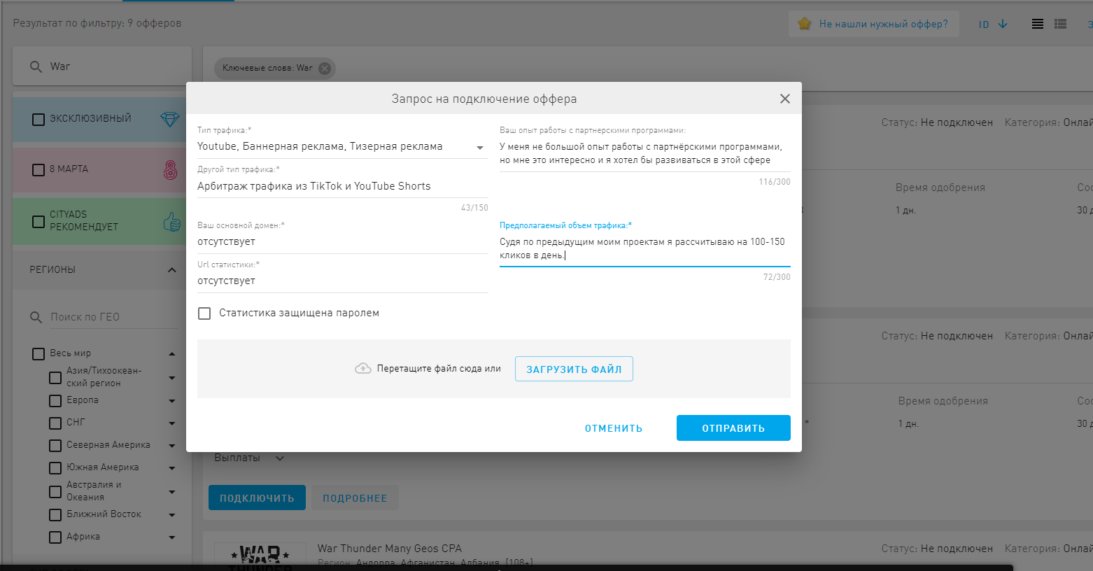Check the 'Эксклюзивный' filter checkbox
Viewport: 1093px width, 571px height.
(x=39, y=119)
